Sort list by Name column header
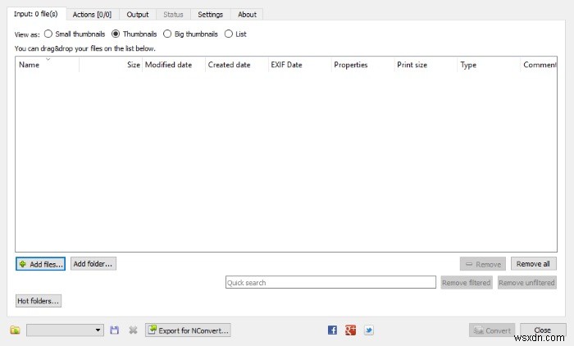Image resolution: width=574 pixels, height=346 pixels. (48, 65)
